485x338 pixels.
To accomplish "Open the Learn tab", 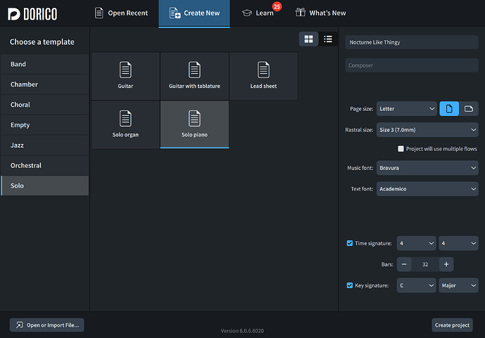I will point(258,13).
